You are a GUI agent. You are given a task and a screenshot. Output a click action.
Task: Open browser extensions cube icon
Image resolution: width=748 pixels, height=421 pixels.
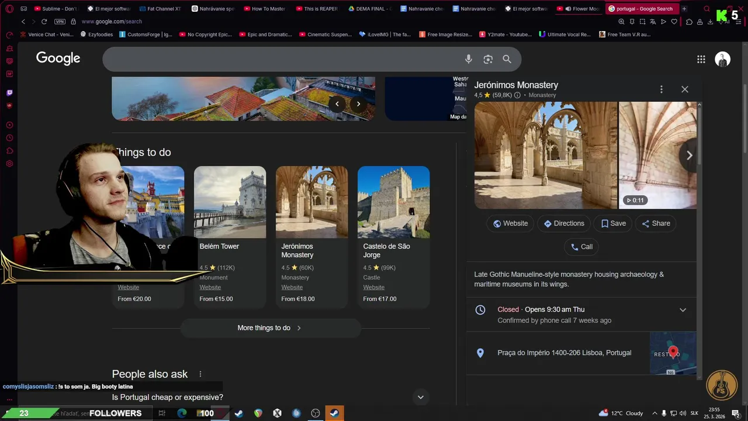pyautogui.click(x=689, y=22)
